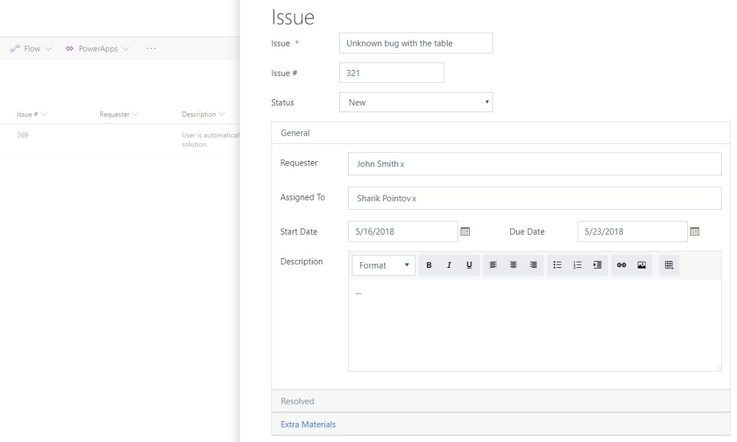The height and width of the screenshot is (442, 737).
Task: Click the Requester people picker field
Action: coord(534,164)
